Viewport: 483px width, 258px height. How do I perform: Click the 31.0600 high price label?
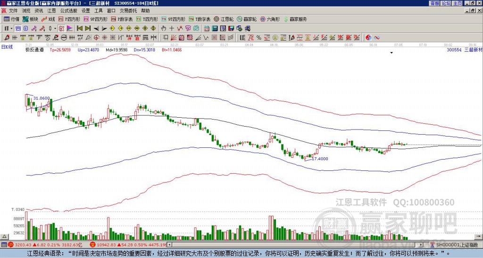[42, 98]
